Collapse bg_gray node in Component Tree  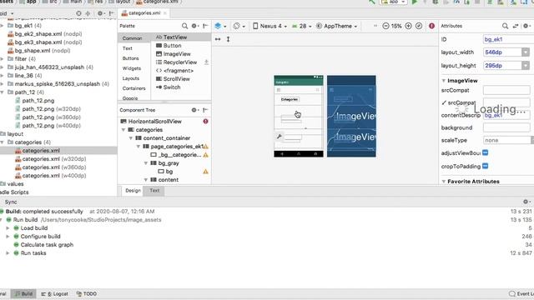point(146,163)
